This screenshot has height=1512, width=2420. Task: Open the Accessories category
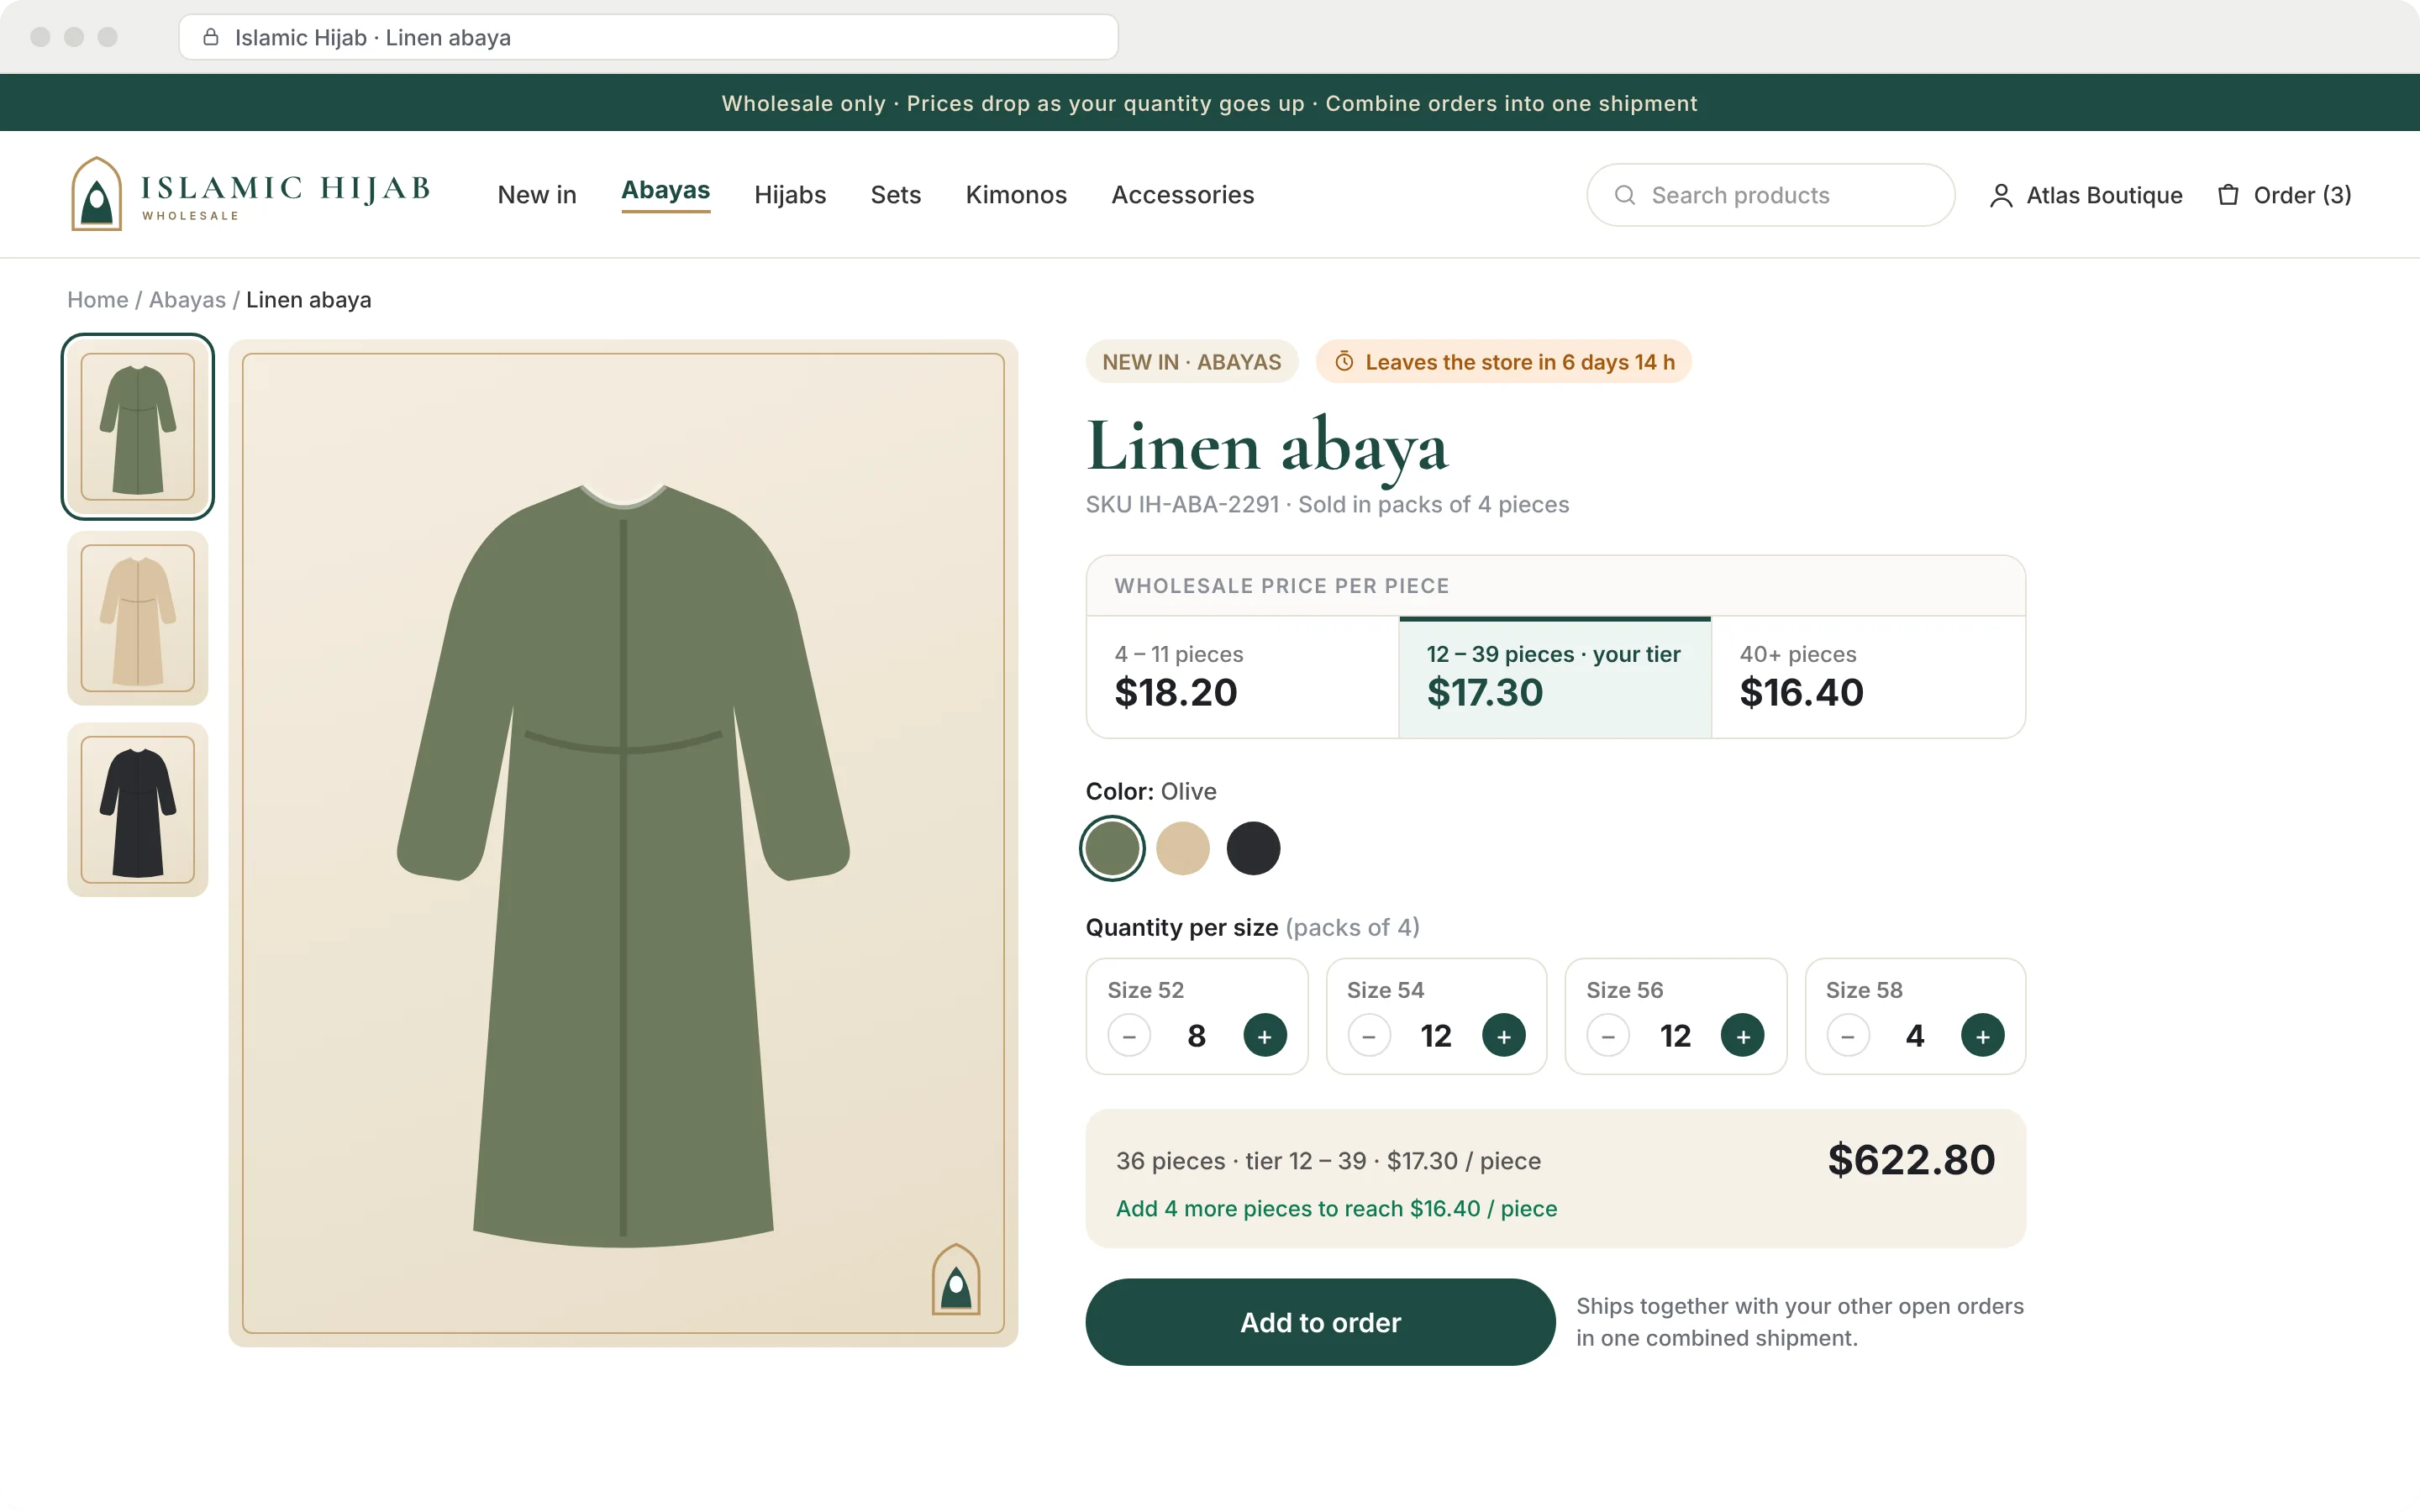point(1182,195)
